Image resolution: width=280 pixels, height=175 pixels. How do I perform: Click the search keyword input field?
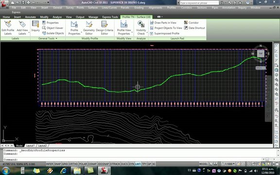pyautogui.click(x=199, y=3)
